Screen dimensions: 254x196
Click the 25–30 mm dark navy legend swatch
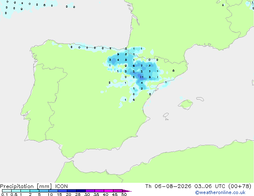pyautogui.click(x=81, y=191)
